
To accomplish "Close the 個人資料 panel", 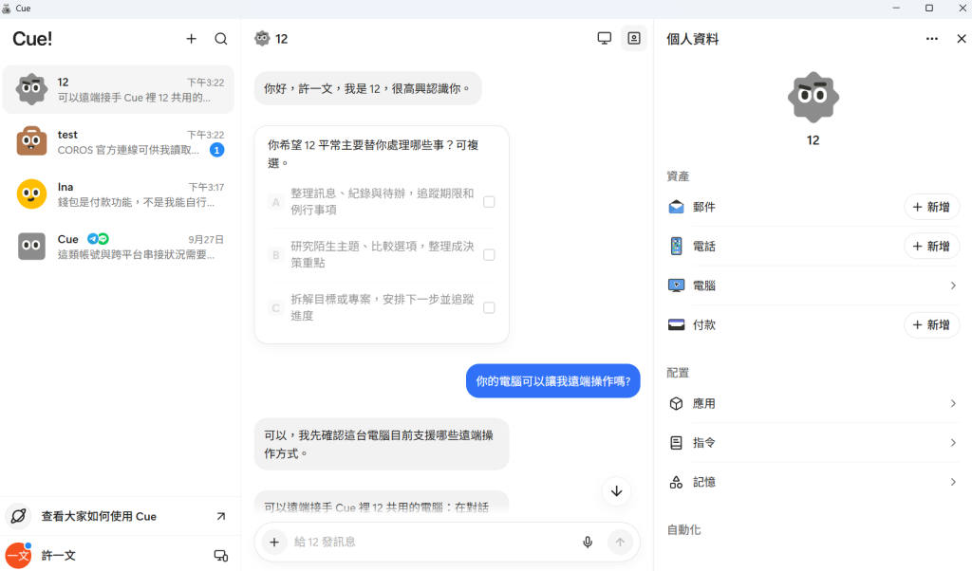I will [961, 38].
